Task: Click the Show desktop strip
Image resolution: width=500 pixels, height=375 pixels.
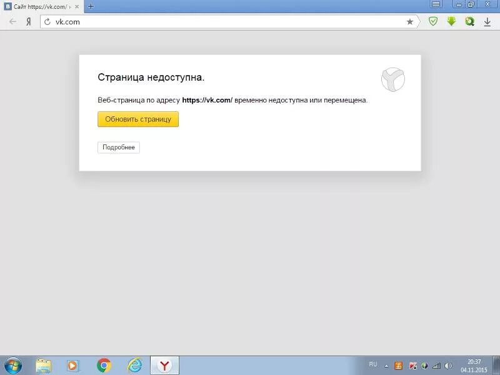Action: 496,366
